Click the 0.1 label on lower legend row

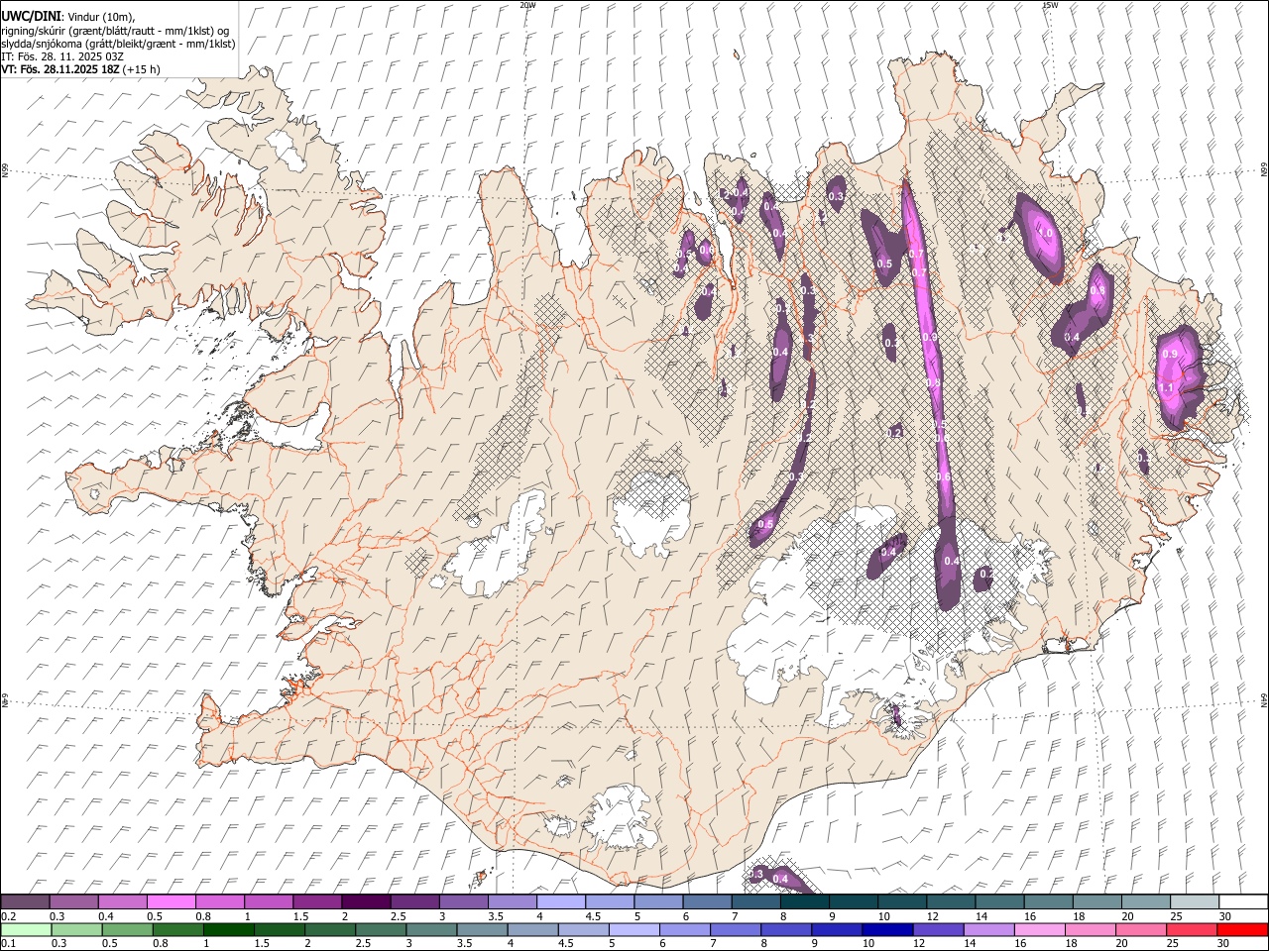pyautogui.click(x=8, y=943)
